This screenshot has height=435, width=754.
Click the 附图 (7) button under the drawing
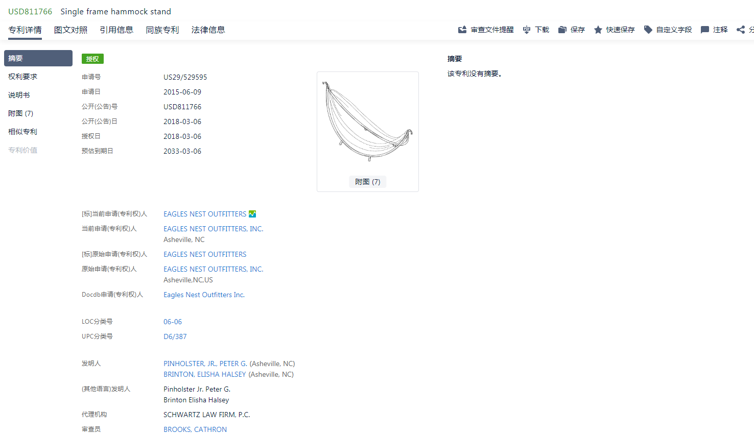[x=368, y=182]
